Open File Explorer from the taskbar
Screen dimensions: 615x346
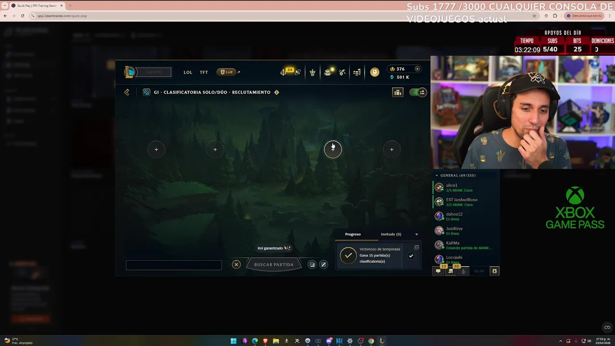coord(276,341)
